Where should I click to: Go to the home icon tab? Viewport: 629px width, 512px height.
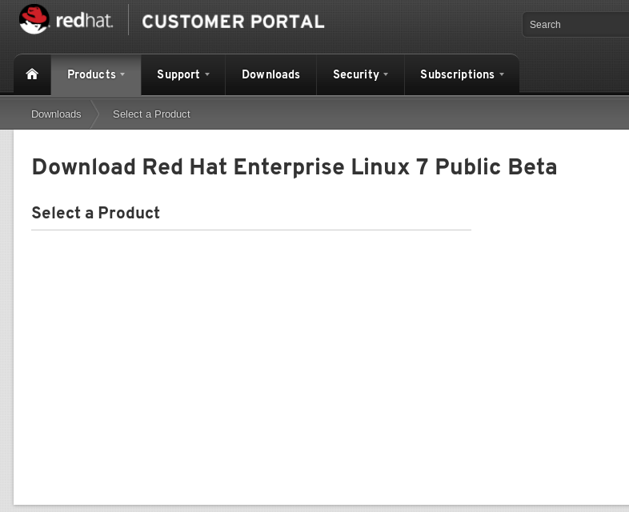[32, 74]
